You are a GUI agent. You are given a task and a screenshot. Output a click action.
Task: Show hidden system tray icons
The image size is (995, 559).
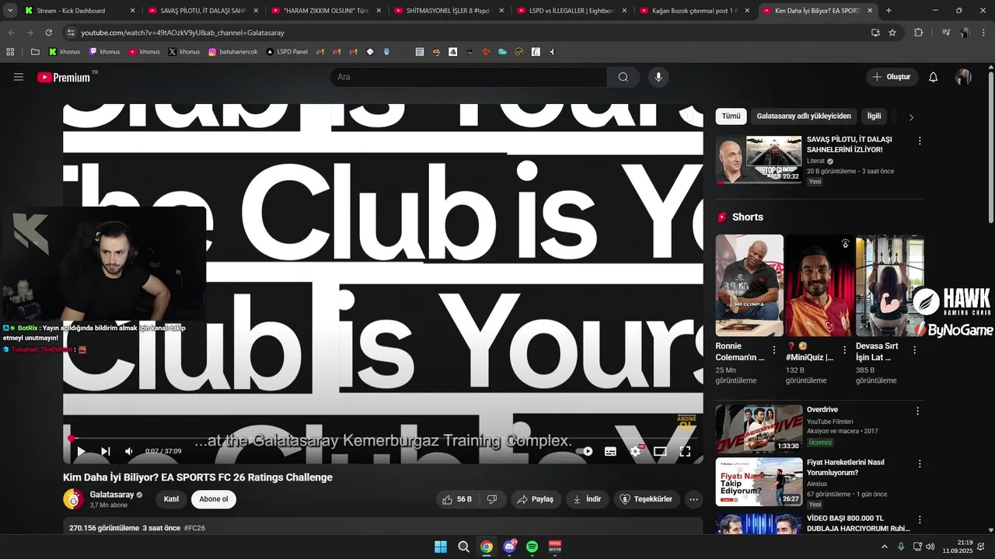(884, 547)
